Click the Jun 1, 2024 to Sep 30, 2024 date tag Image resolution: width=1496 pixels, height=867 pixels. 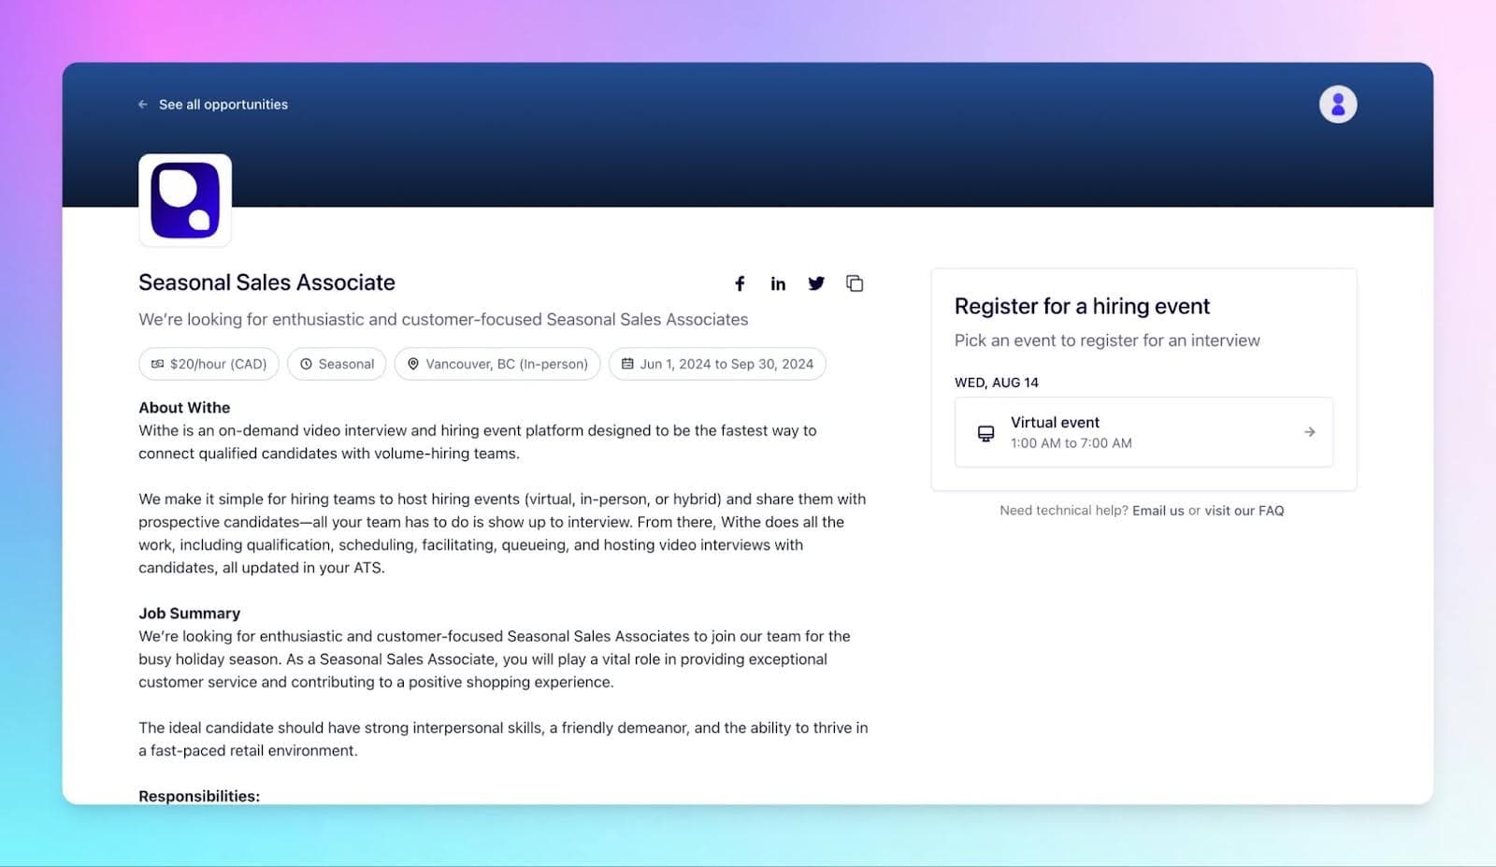(x=717, y=364)
